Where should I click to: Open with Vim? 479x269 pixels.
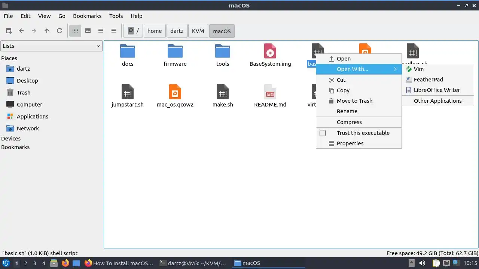438,69
